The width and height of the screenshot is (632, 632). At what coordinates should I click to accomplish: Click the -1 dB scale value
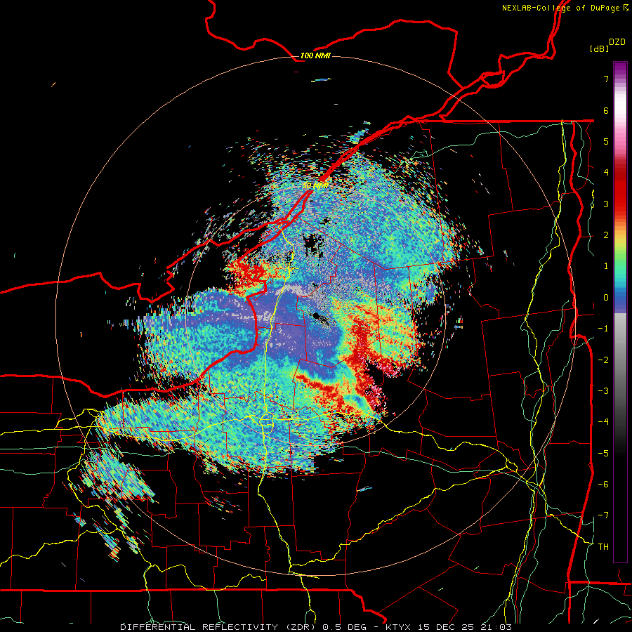(x=603, y=329)
